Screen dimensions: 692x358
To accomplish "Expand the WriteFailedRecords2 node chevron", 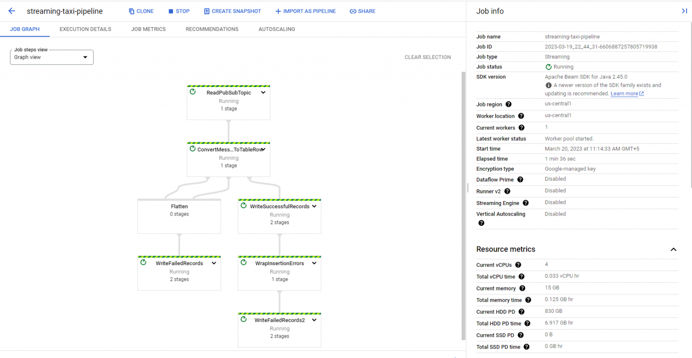I will 314,320.
